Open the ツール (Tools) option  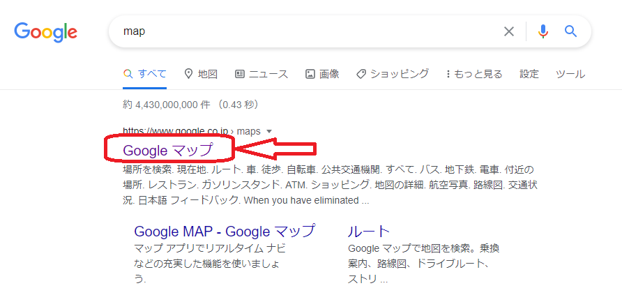(x=570, y=74)
